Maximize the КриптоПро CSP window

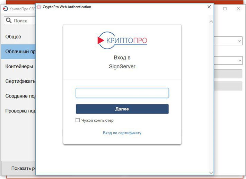[x=225, y=9]
